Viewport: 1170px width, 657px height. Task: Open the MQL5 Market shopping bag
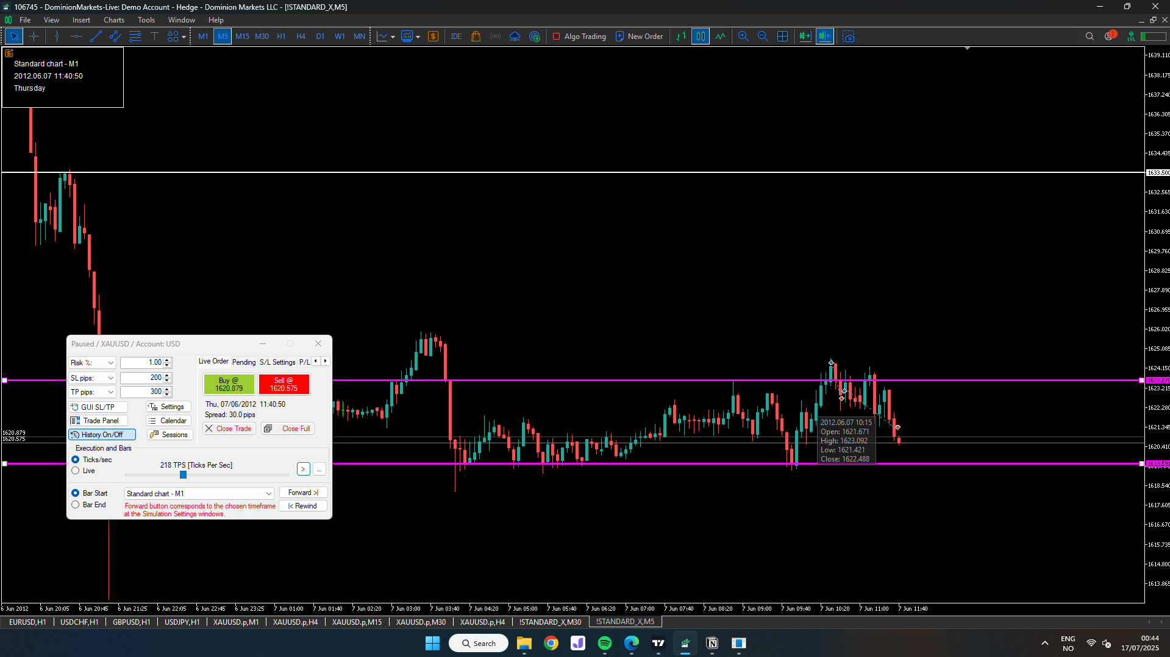click(x=476, y=37)
